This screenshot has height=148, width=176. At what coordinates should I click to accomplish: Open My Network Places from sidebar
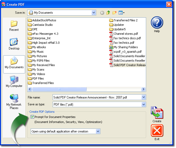coord(14,101)
